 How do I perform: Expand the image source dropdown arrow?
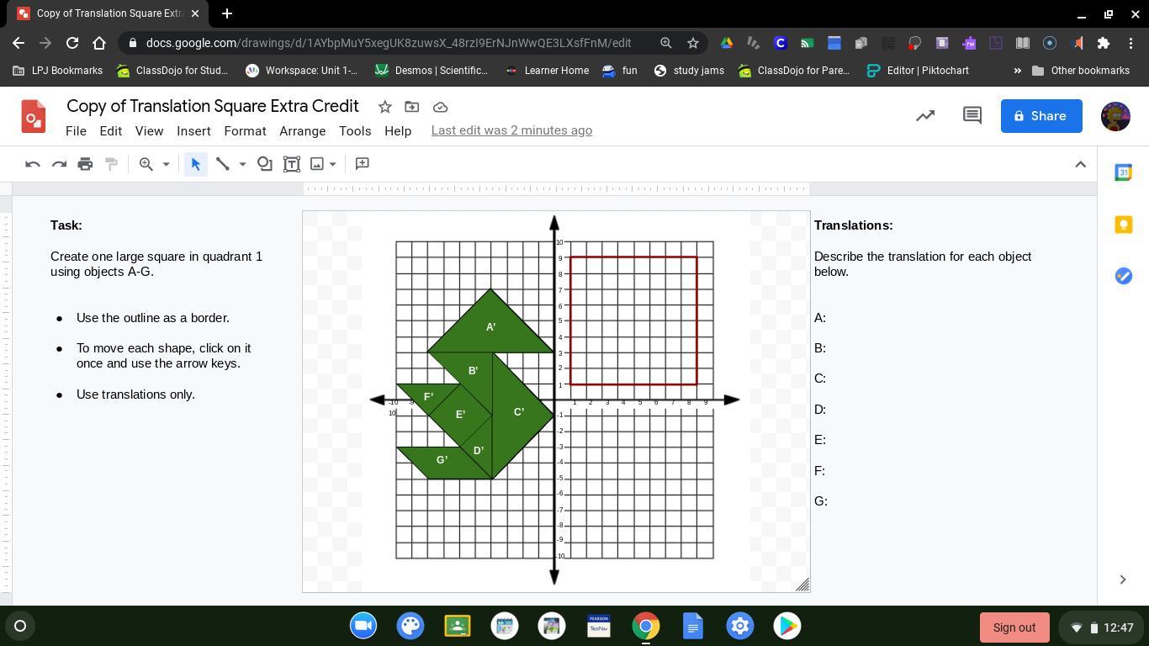333,164
